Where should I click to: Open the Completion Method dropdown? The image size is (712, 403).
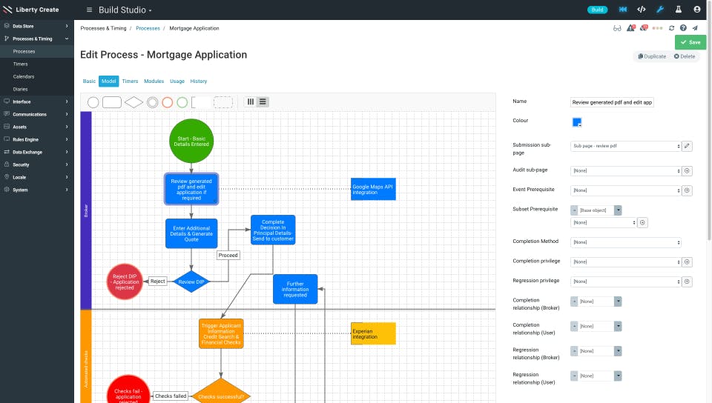tap(626, 242)
